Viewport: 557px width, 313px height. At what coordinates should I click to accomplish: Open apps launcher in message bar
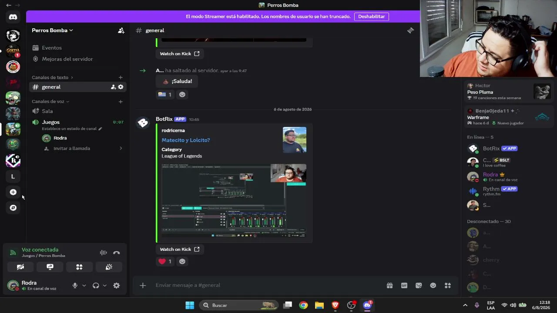[448, 285]
